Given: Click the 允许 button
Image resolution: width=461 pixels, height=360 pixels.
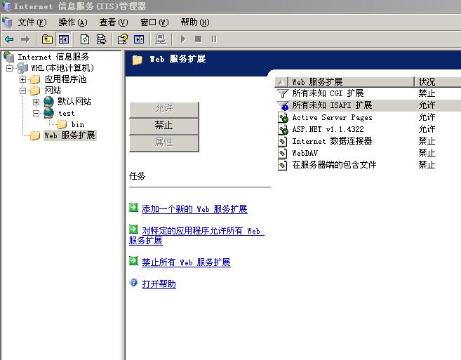Looking at the screenshot, I should pos(164,109).
